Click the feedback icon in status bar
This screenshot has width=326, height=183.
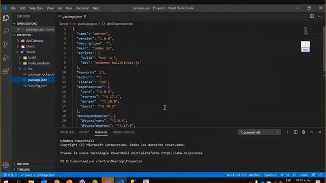tap(313, 175)
